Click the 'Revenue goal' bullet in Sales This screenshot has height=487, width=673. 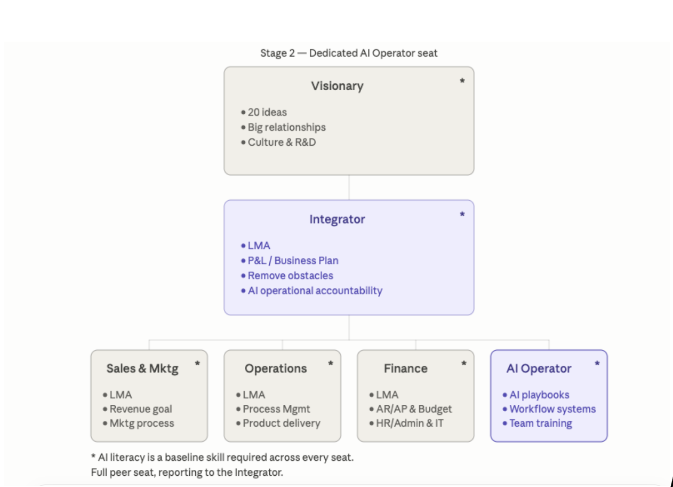(137, 409)
